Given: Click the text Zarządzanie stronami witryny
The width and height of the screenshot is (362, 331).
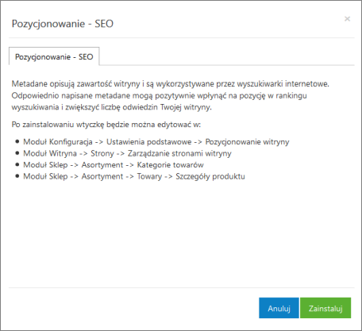Looking at the screenshot, I should (179, 153).
